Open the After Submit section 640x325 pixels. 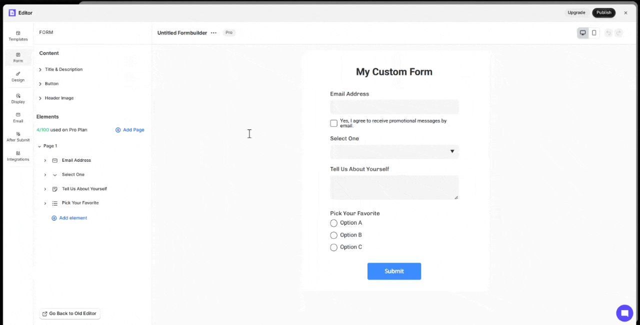pos(18,137)
